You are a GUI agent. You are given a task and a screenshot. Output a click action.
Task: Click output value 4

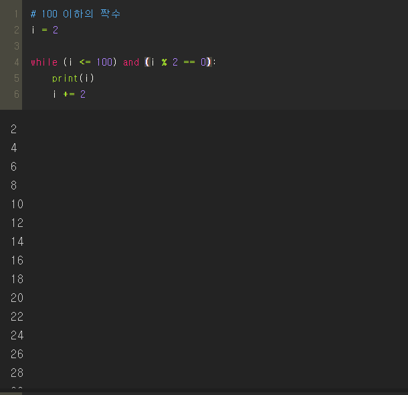point(14,148)
